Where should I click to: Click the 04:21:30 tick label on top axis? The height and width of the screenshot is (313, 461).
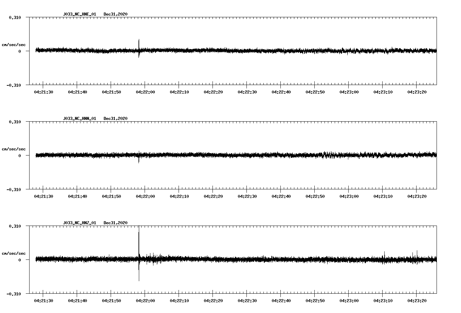[x=43, y=91]
